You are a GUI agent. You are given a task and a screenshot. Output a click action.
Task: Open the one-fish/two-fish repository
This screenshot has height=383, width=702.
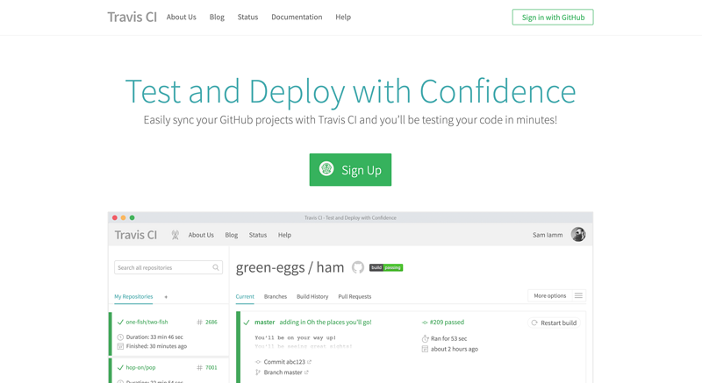(147, 322)
